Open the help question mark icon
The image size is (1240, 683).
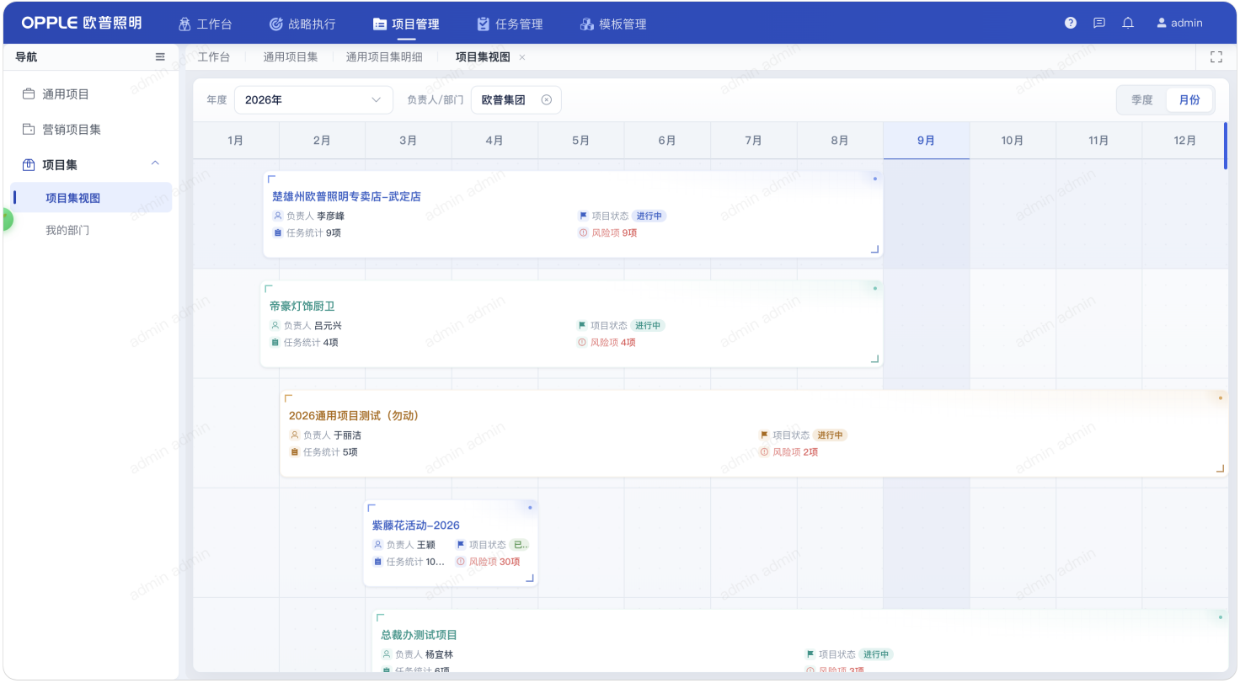(1071, 24)
